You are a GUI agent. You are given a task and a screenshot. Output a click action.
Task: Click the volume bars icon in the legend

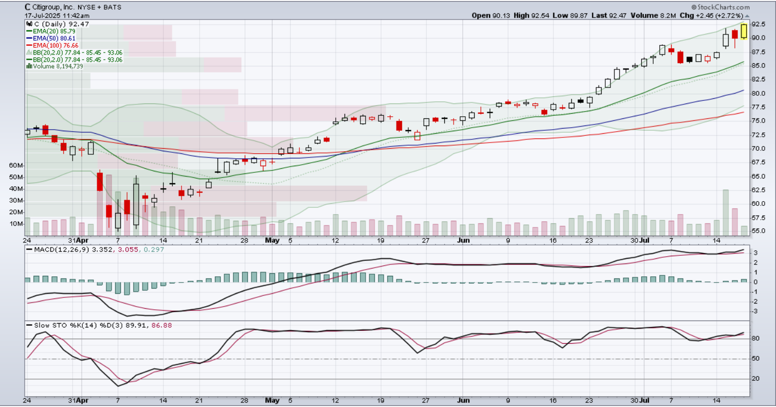coord(28,66)
